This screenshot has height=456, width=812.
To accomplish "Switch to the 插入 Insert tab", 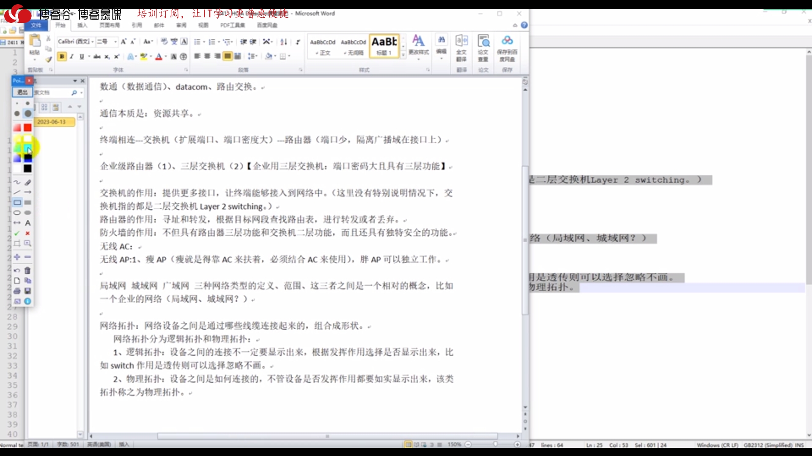I will click(x=82, y=25).
